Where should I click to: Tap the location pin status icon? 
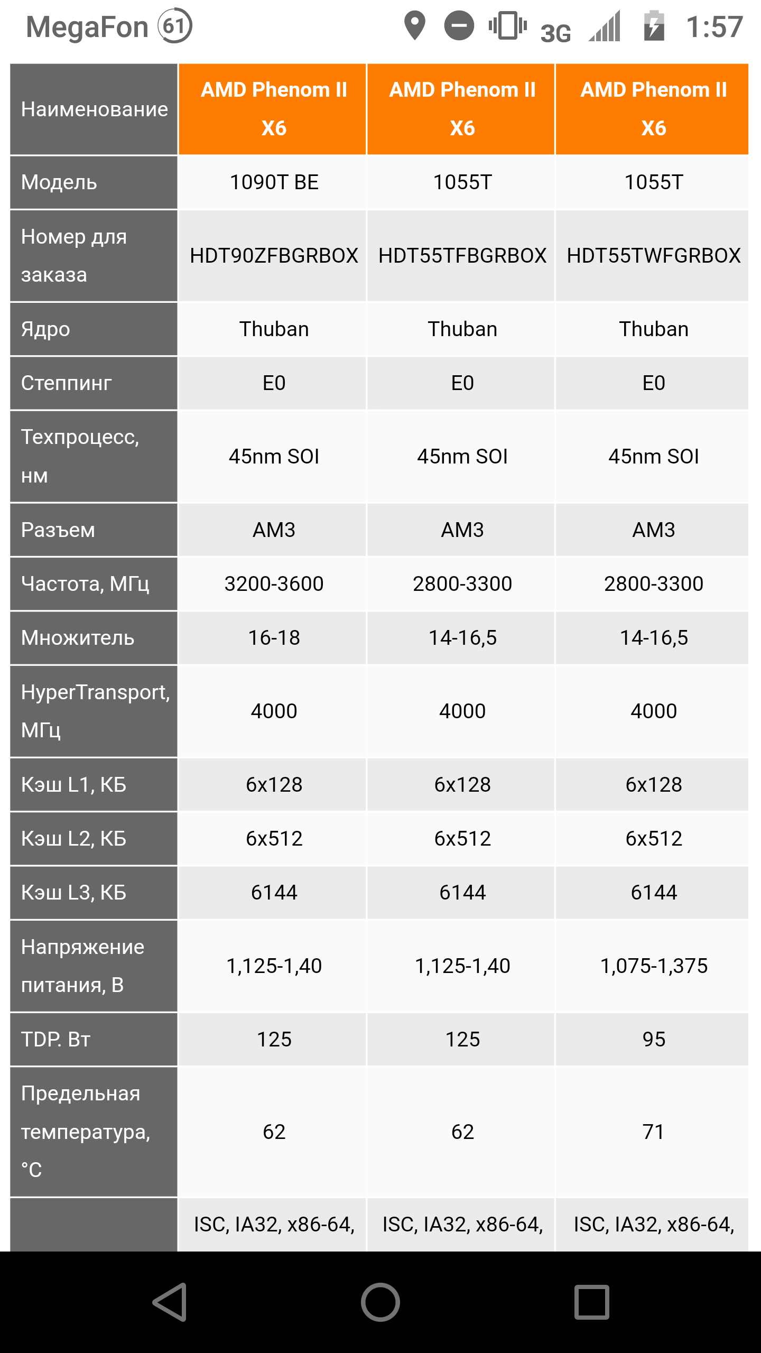click(x=415, y=25)
